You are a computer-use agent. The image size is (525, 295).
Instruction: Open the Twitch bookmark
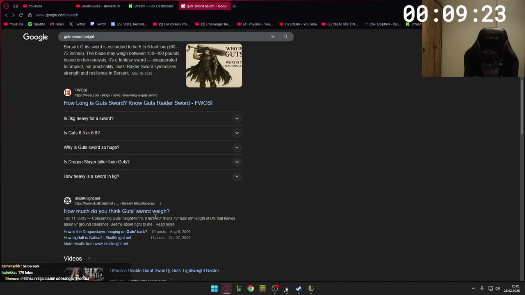click(98, 24)
